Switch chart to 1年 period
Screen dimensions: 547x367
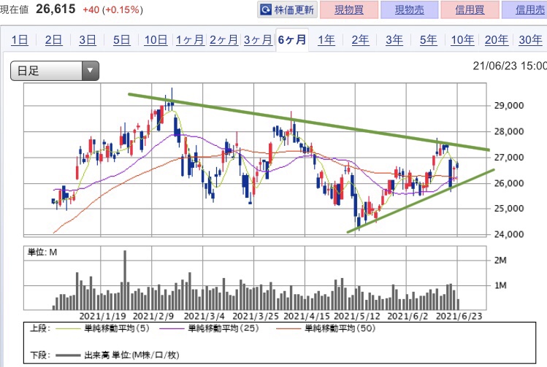(x=326, y=40)
